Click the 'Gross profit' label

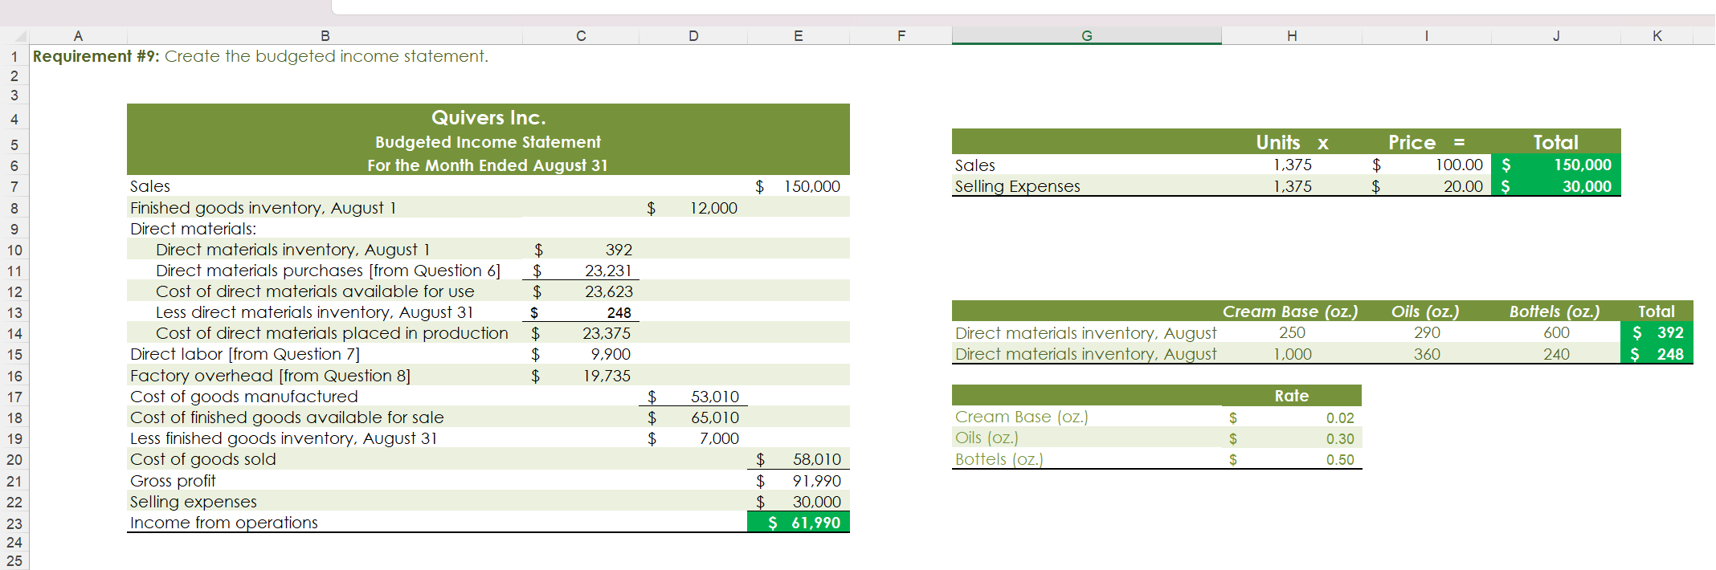pyautogui.click(x=173, y=481)
